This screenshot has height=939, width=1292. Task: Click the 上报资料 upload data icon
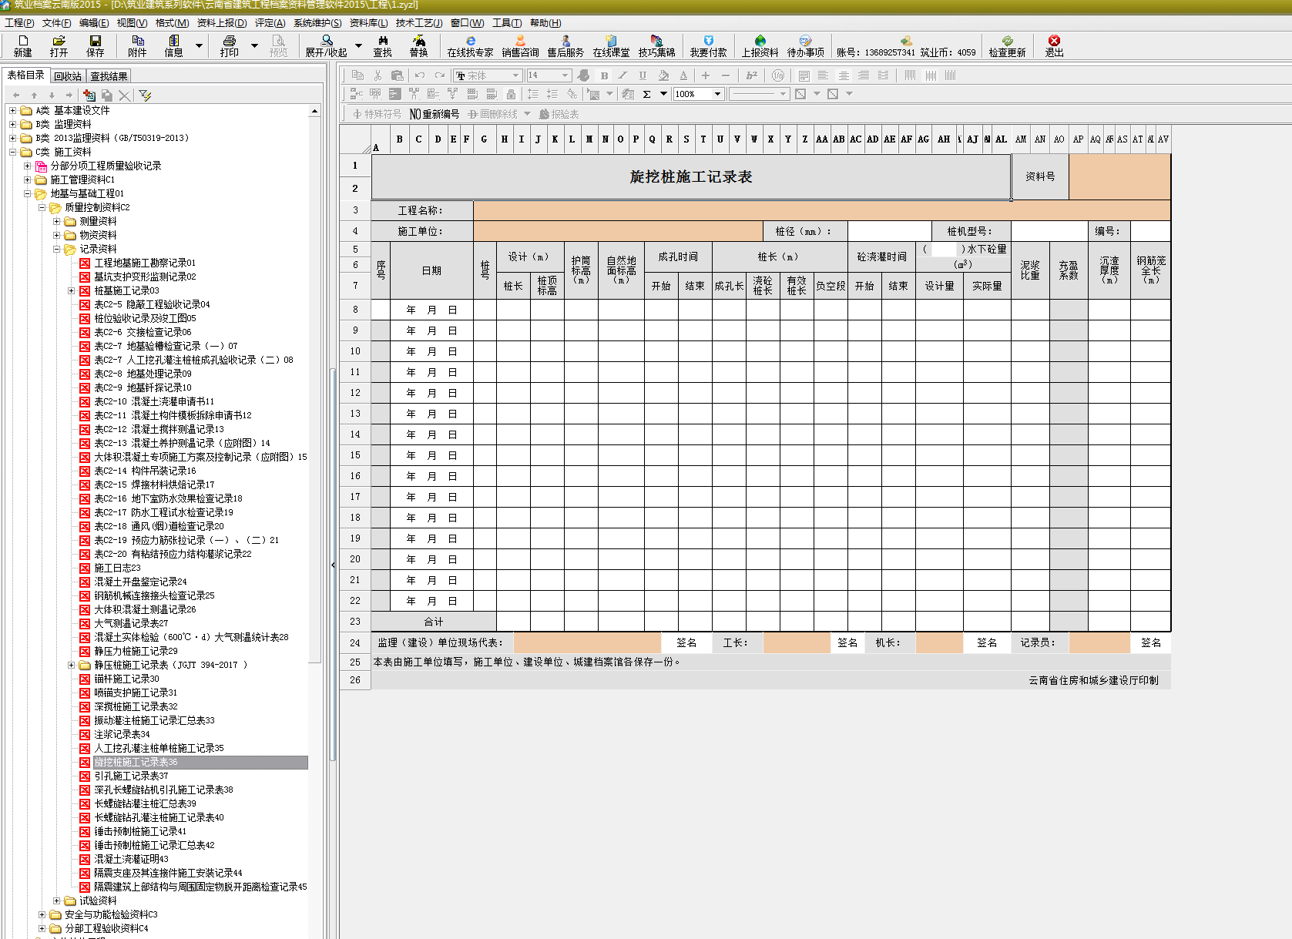pyautogui.click(x=760, y=45)
